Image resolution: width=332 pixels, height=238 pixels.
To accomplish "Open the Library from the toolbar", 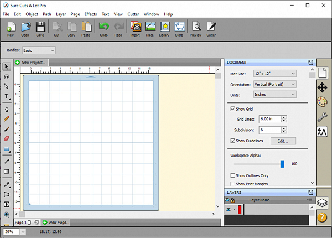I will [164, 29].
